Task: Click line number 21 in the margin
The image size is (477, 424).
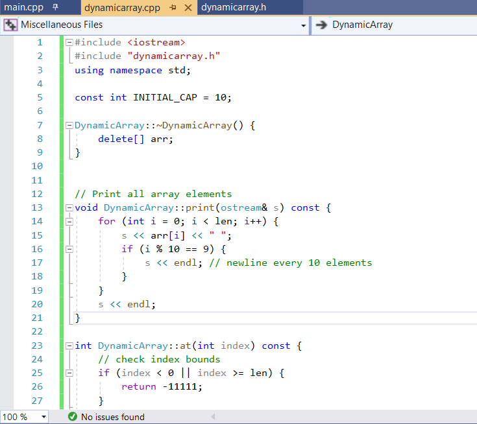Action: (37, 318)
